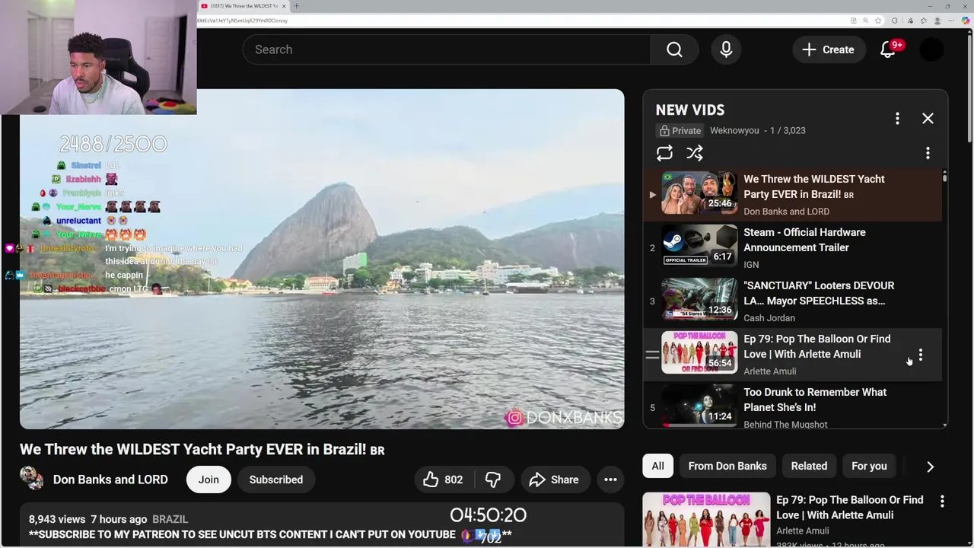Open recommended Ep 79 Pop The Balloon thumbnail
974x548 pixels.
pos(706,520)
